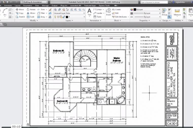Click the Group objects icon
The height and width of the screenshot is (128, 193).
(164, 12)
